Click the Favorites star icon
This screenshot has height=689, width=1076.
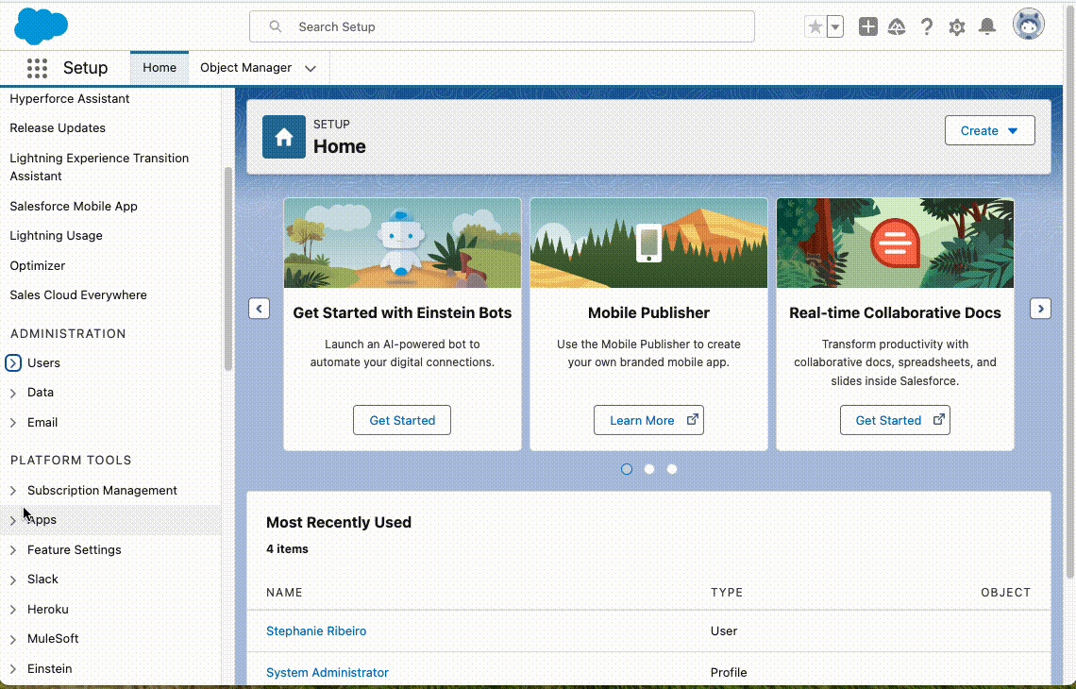coord(815,27)
